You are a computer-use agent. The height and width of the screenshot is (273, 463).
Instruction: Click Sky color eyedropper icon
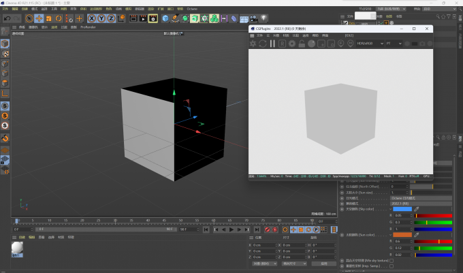416,209
